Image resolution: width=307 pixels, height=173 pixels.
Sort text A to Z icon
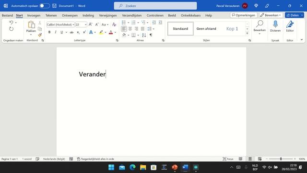click(144, 35)
